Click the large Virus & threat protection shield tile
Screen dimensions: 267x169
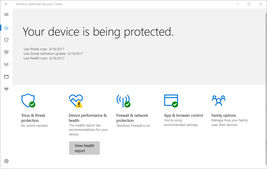click(x=28, y=101)
